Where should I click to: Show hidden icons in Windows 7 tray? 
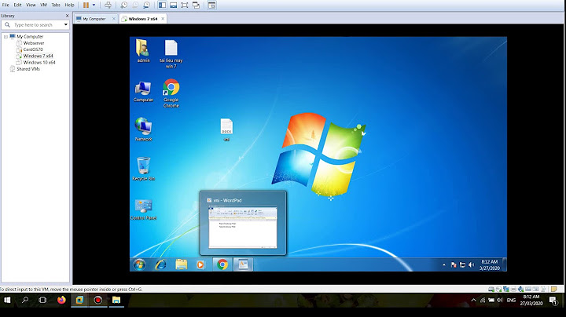(444, 264)
